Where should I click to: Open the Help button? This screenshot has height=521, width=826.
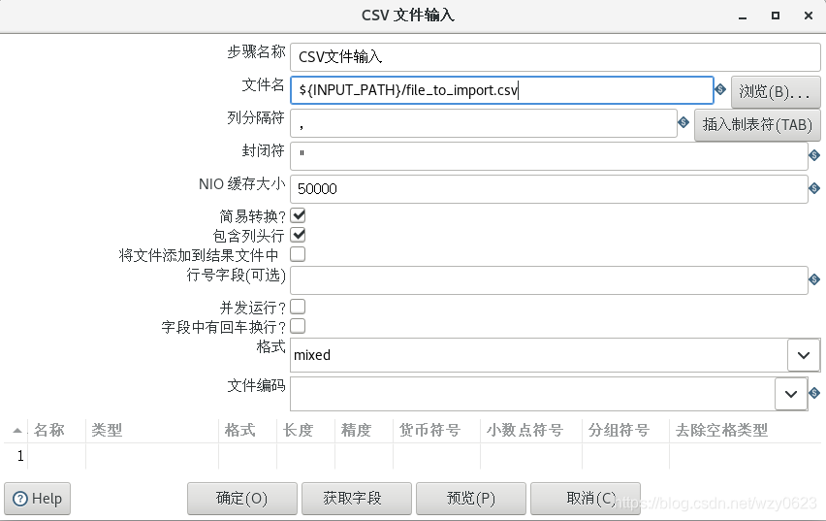[38, 499]
